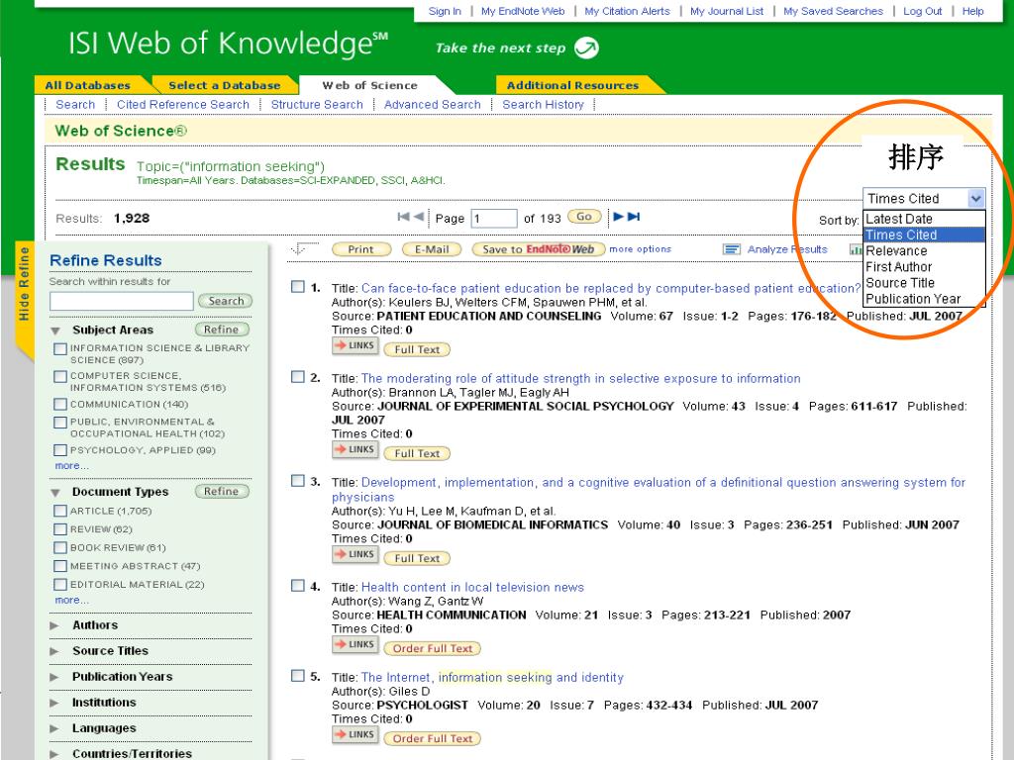The width and height of the screenshot is (1014, 760).
Task: Check the Review (62) document type
Action: 60,529
